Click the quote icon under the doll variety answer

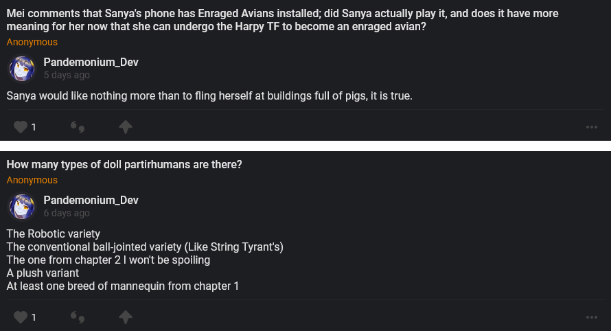coord(78,317)
